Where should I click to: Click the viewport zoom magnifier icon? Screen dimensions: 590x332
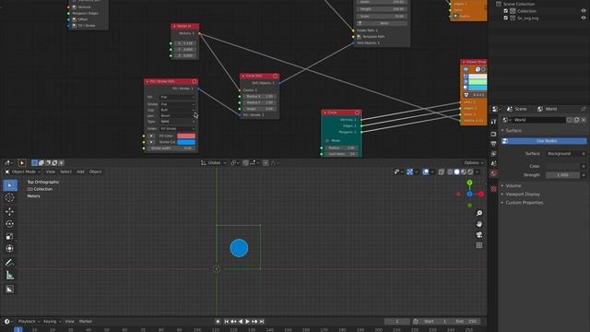tap(479, 213)
